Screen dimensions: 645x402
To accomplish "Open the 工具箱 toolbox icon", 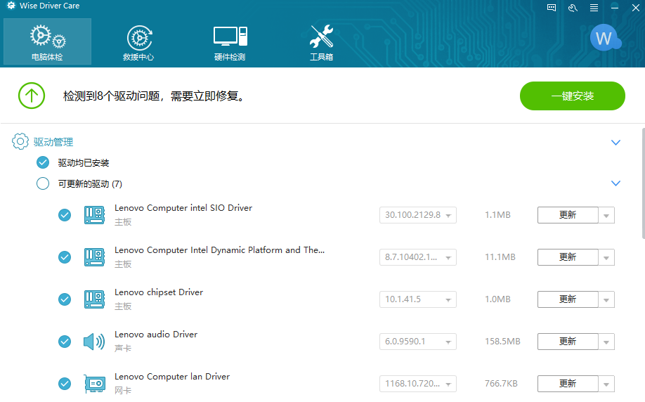I will 321,42.
